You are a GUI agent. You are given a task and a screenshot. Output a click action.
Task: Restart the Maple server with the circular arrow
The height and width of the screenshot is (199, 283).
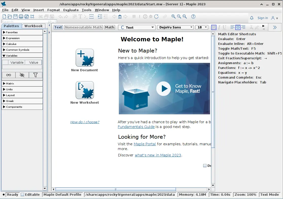[156, 17]
